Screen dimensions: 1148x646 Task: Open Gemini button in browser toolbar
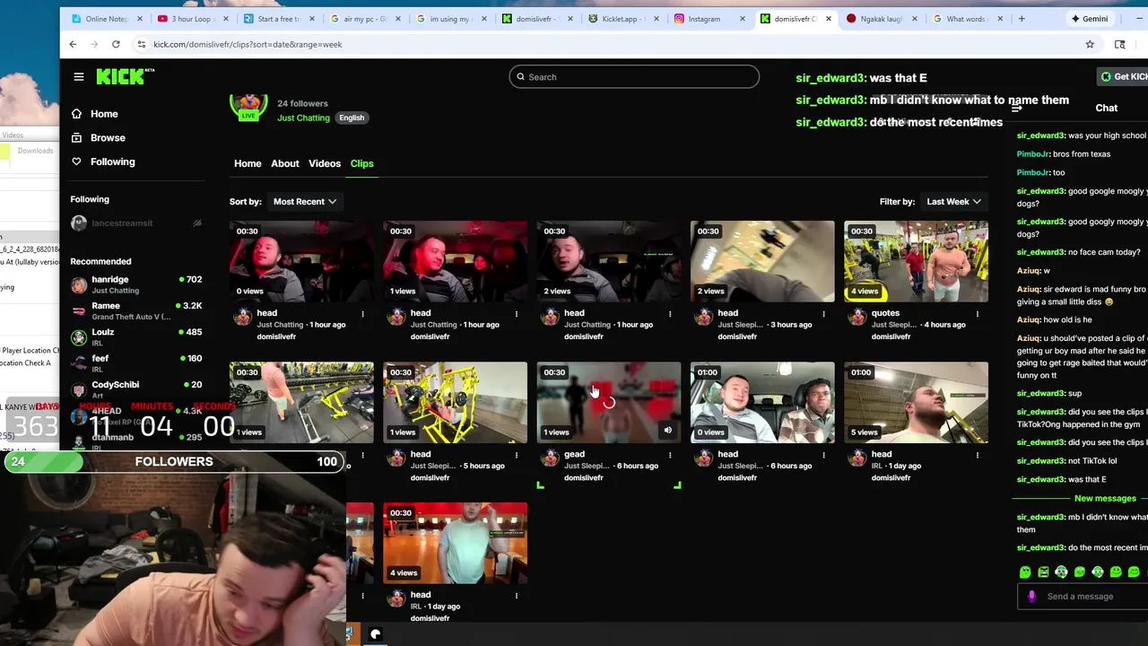(x=1090, y=19)
